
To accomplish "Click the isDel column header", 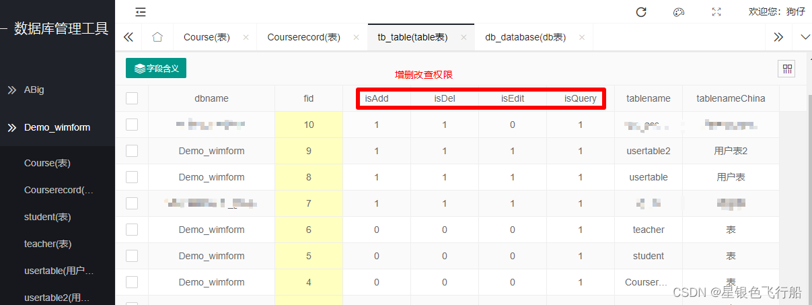I will coord(445,98).
